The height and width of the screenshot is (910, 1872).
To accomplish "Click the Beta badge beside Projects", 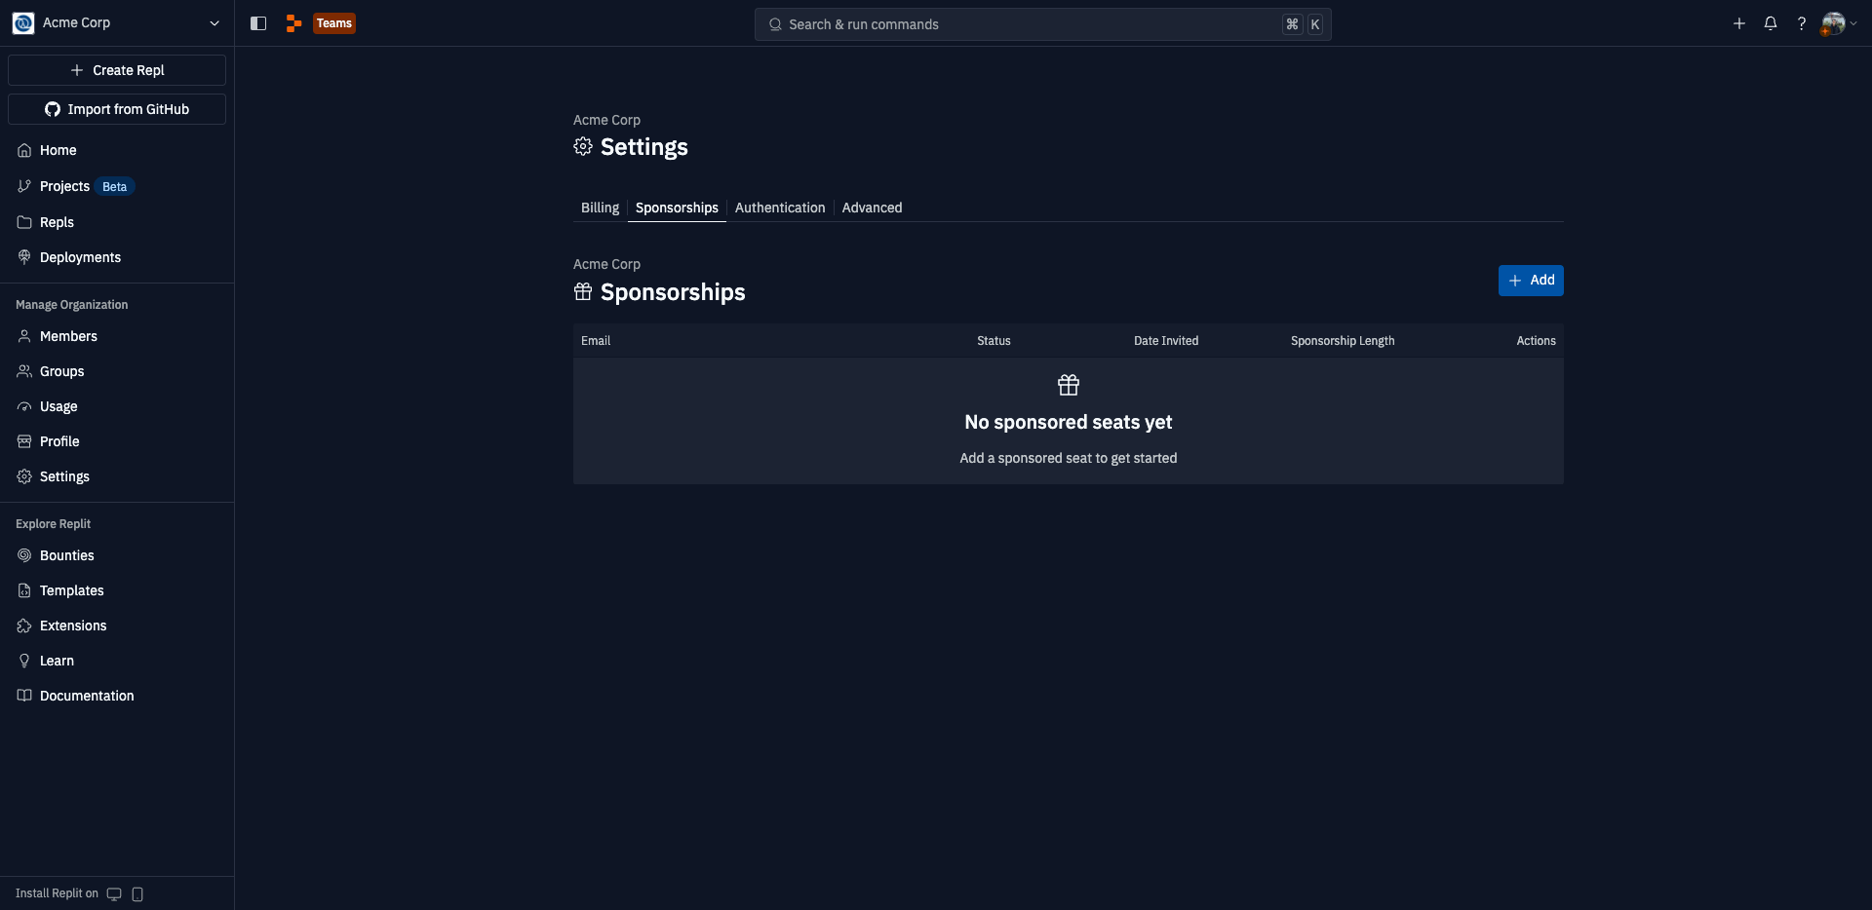I will (115, 187).
